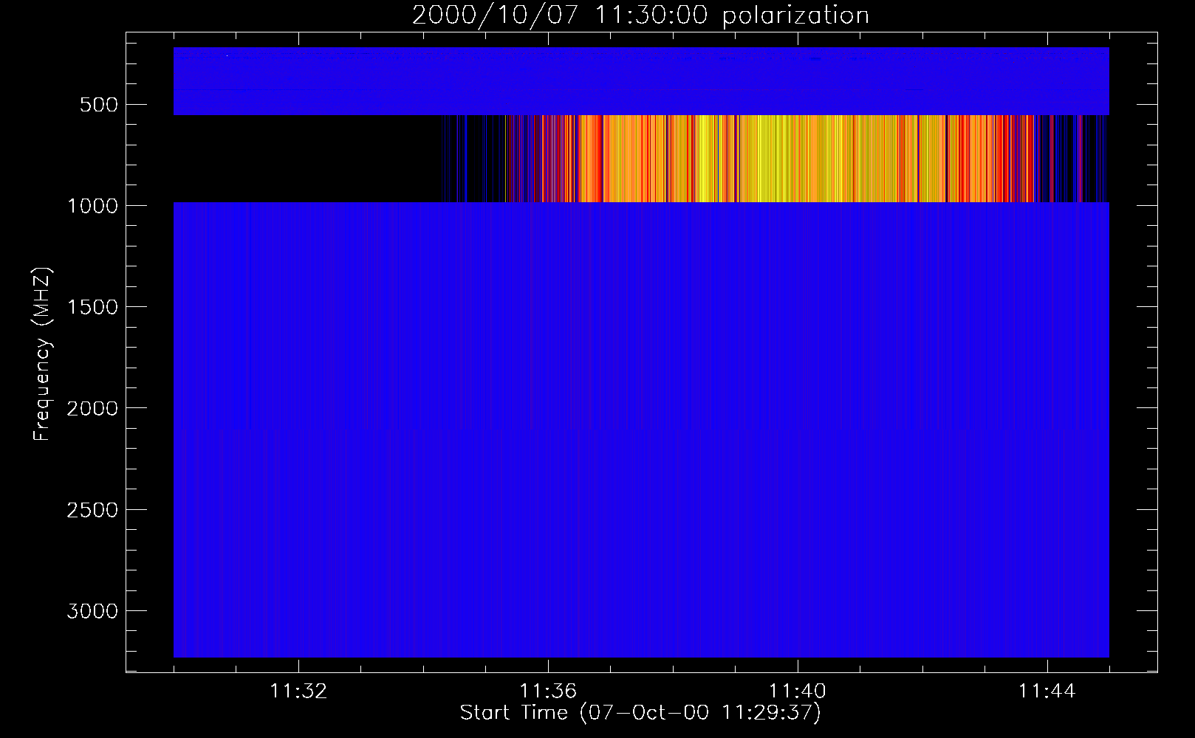Select the '3000' frequency axis label
The height and width of the screenshot is (738, 1195).
[92, 611]
